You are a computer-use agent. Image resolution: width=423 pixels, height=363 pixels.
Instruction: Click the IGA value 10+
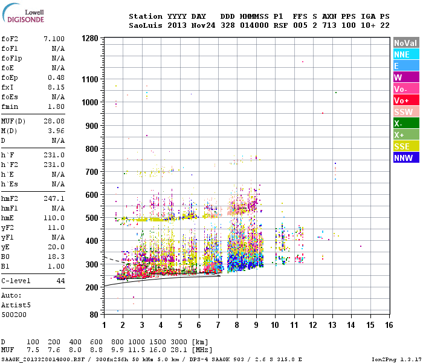tap(368, 25)
